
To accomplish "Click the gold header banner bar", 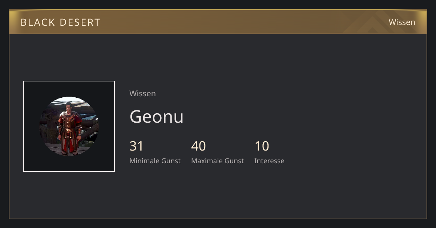I will [x=218, y=22].
